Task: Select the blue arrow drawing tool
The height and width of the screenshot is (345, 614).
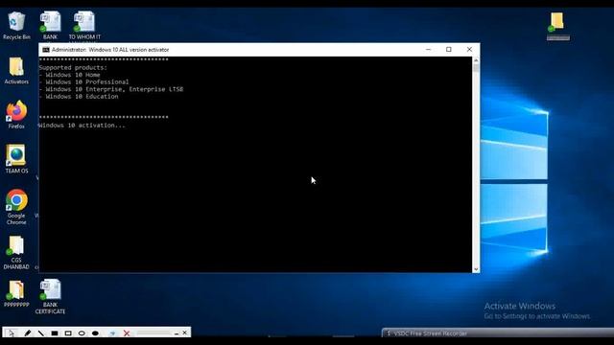Action: pos(112,333)
